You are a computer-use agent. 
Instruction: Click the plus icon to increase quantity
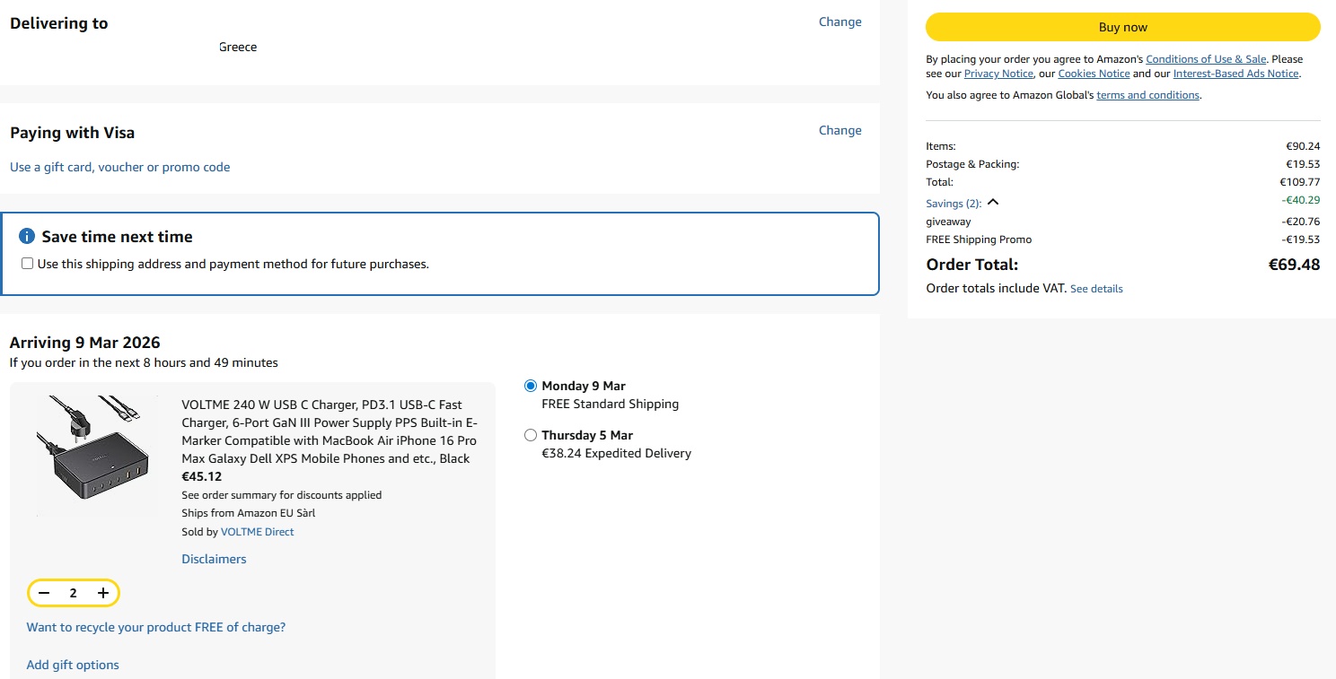(x=103, y=593)
